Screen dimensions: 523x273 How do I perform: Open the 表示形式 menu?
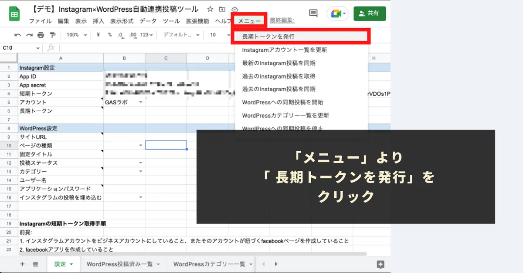pyautogui.click(x=122, y=21)
